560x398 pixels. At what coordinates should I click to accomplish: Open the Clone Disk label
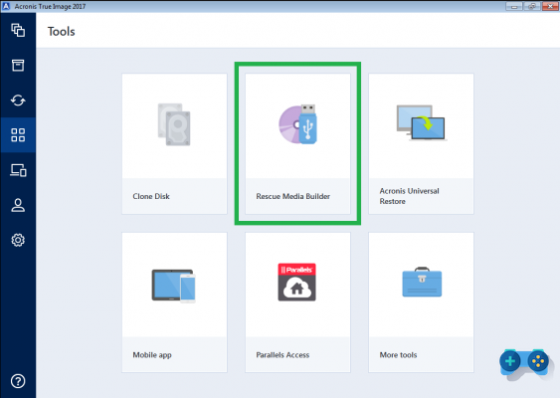[x=151, y=196]
